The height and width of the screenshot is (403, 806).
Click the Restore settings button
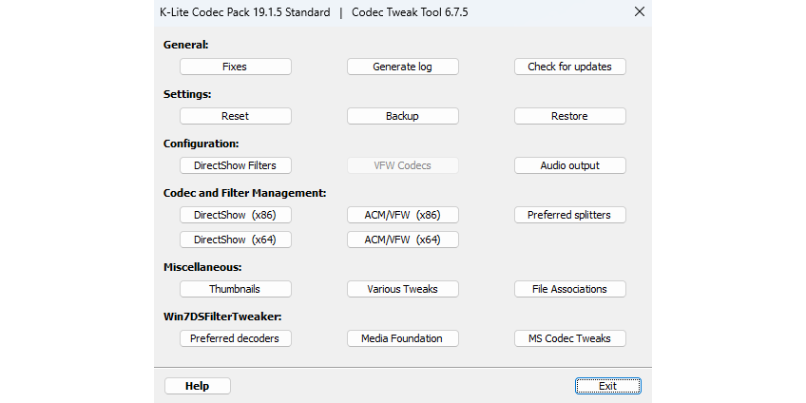pos(569,116)
